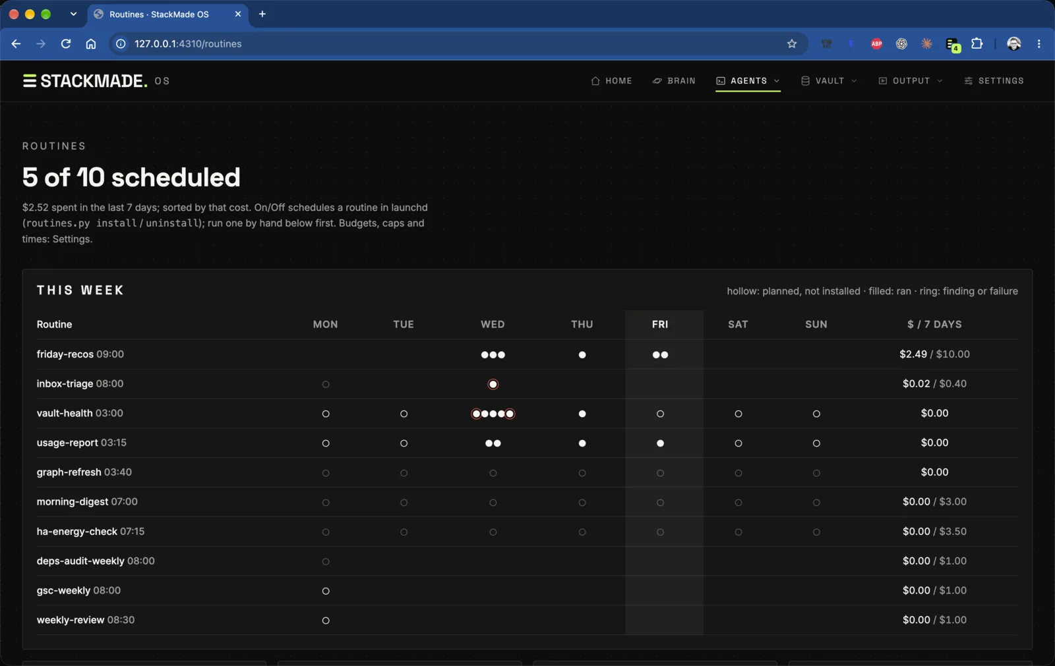The width and height of the screenshot is (1055, 666).
Task: Click the spiral extension icon in toolbar
Action: 901,43
